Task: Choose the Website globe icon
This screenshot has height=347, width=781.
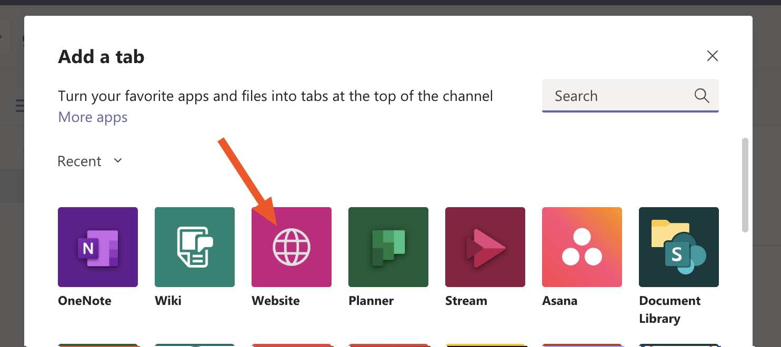Action: [292, 247]
